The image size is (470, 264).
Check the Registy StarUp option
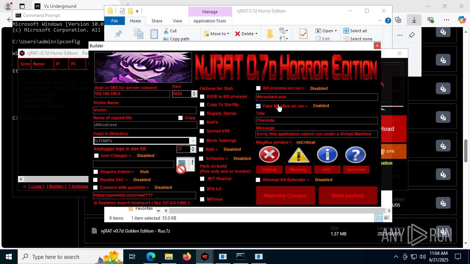tap(202, 114)
